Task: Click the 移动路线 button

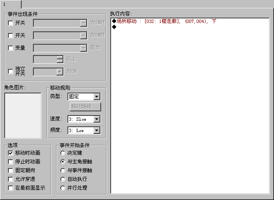Action: click(85, 107)
